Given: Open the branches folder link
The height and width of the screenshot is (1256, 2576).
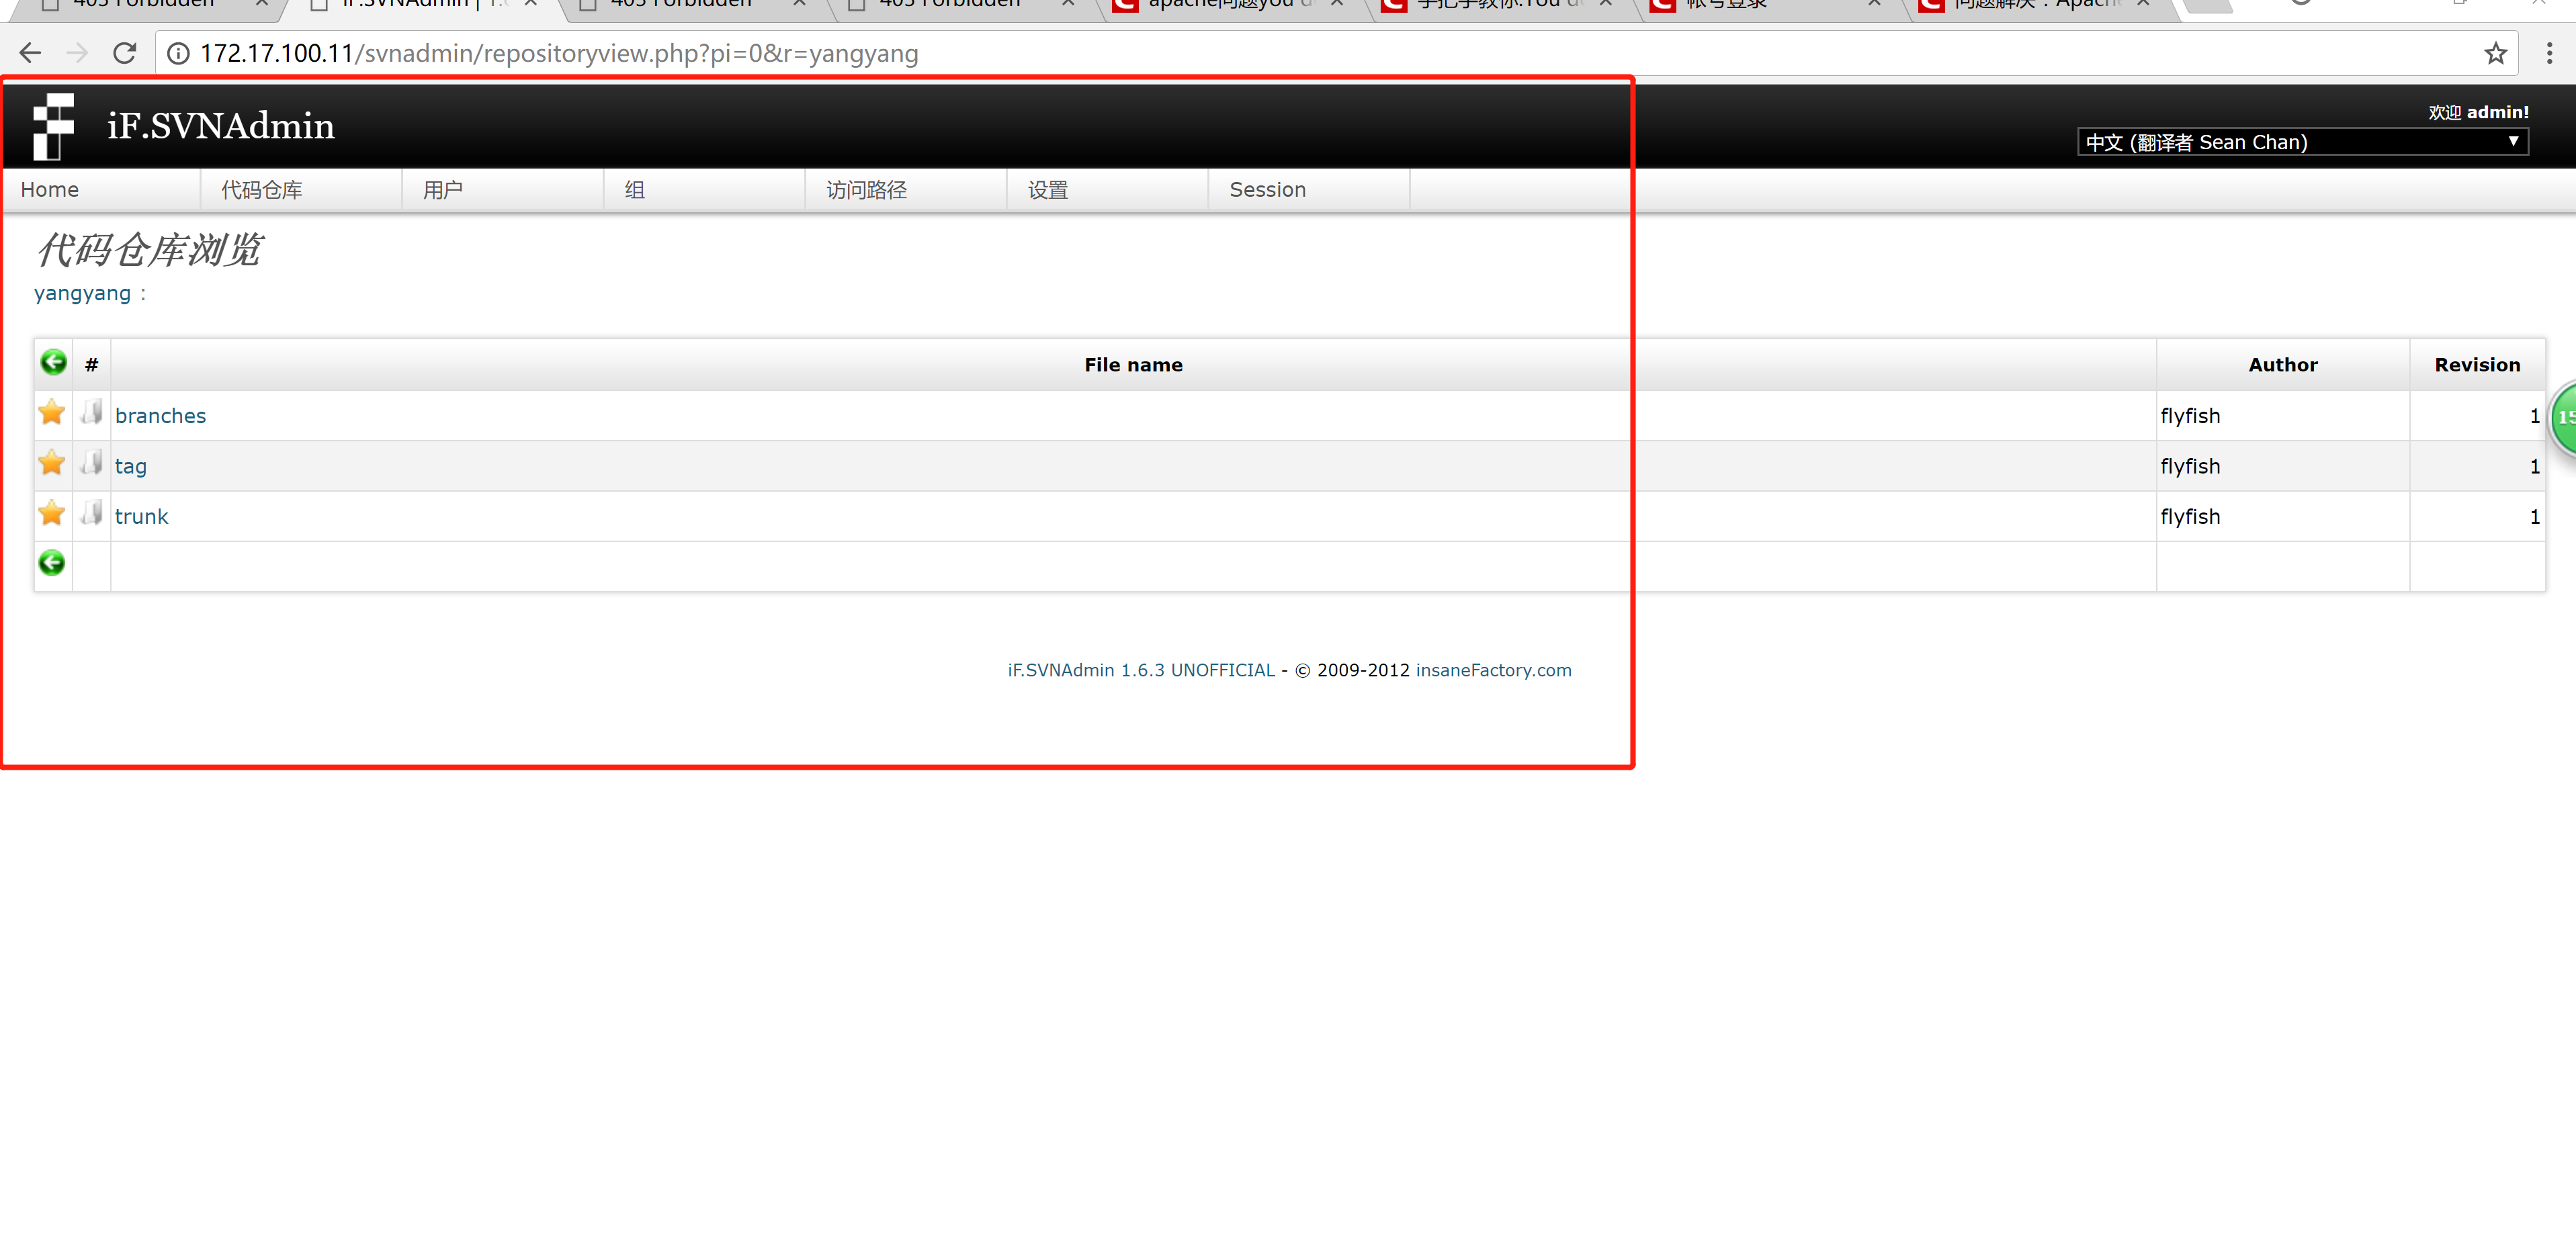Looking at the screenshot, I should tap(160, 416).
